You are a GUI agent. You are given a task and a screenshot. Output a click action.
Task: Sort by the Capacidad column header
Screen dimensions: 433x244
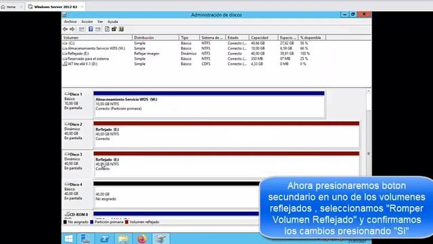click(x=263, y=38)
